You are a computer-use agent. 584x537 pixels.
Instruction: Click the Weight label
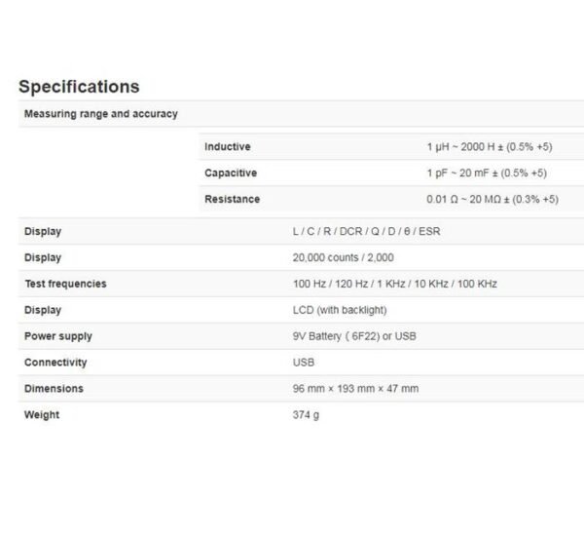pyautogui.click(x=42, y=415)
